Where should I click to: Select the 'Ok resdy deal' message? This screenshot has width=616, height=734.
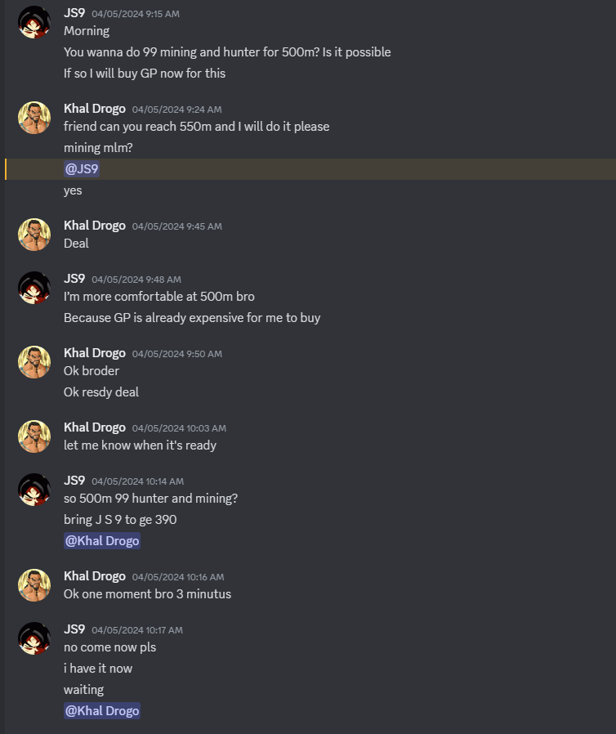point(101,392)
